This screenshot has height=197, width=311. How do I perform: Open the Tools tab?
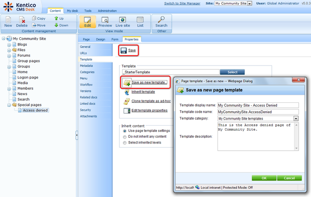[88, 11]
